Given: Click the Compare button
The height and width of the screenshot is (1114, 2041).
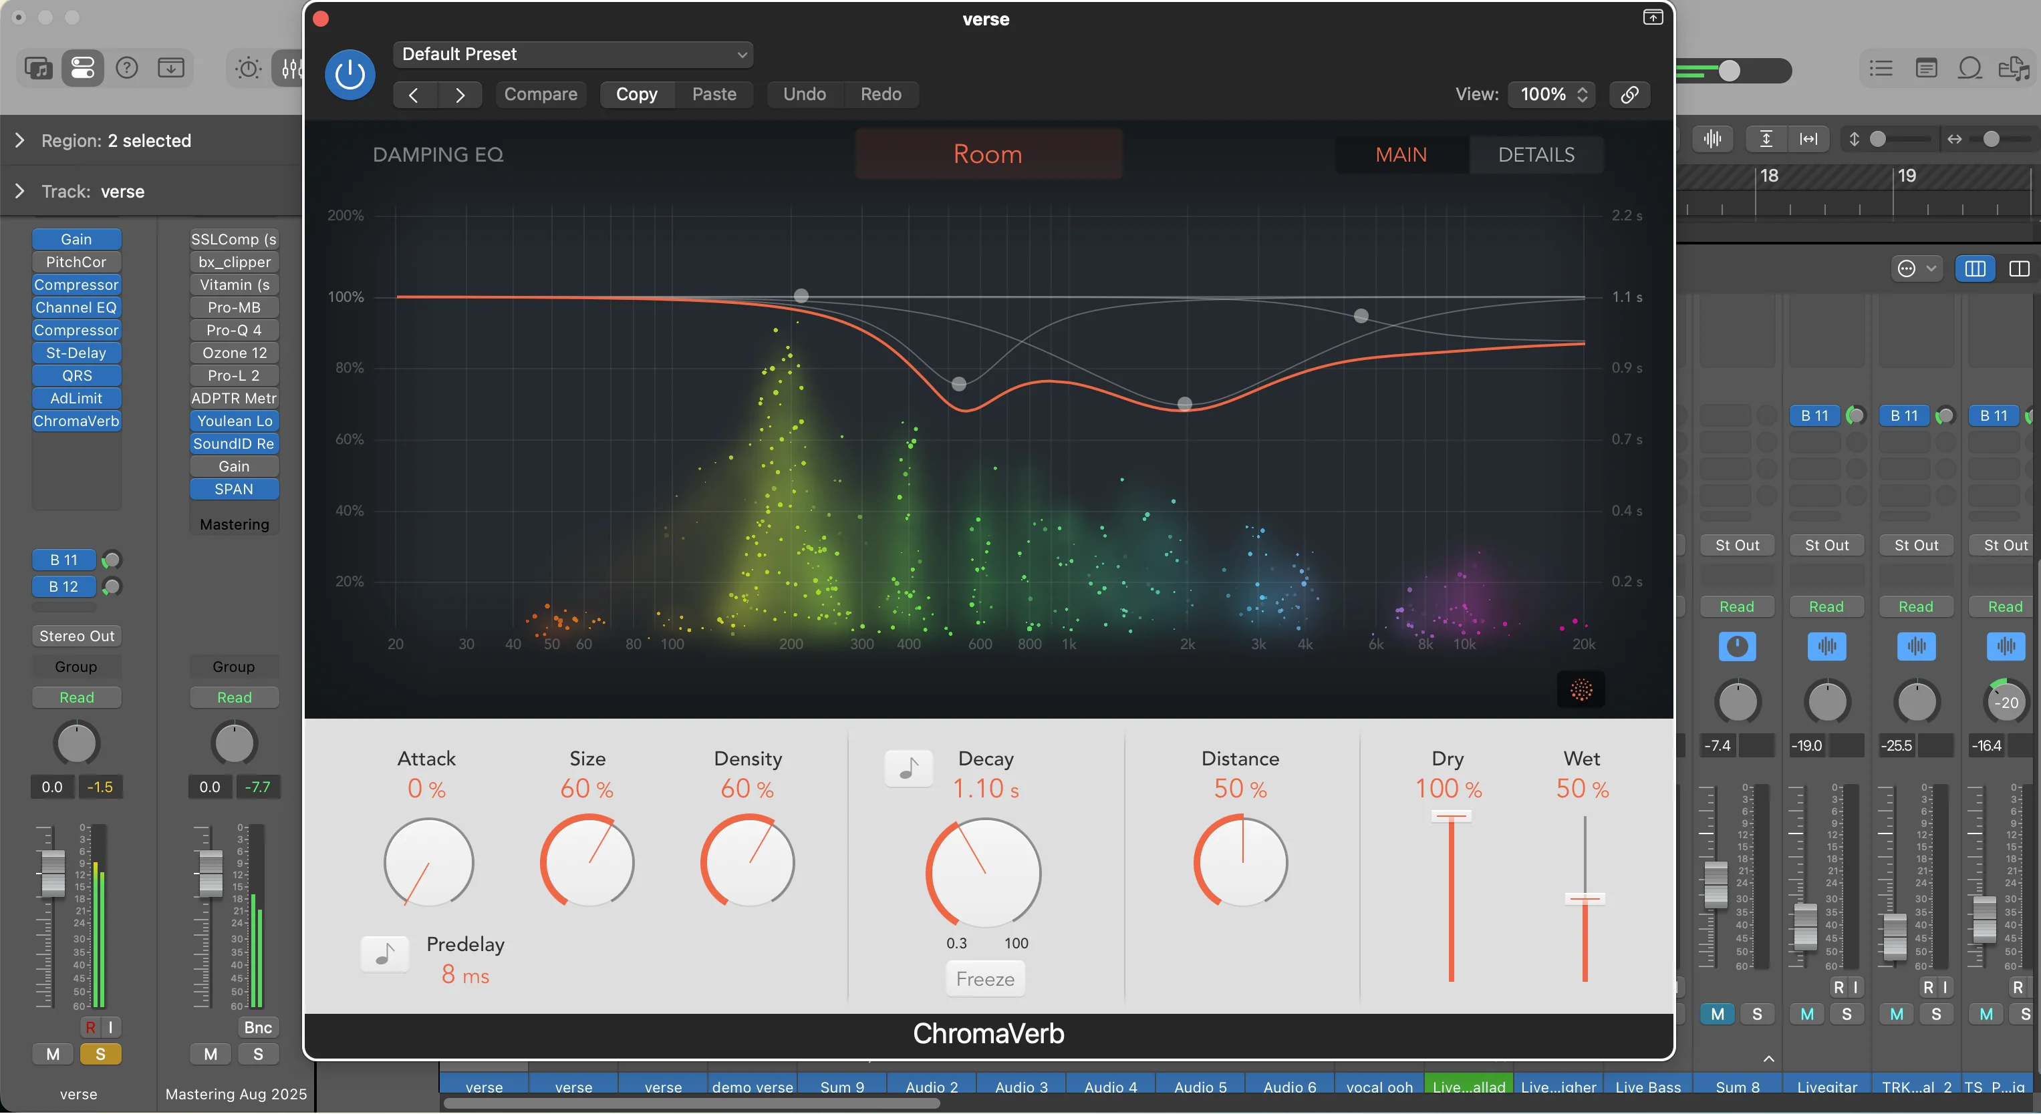Looking at the screenshot, I should [541, 94].
